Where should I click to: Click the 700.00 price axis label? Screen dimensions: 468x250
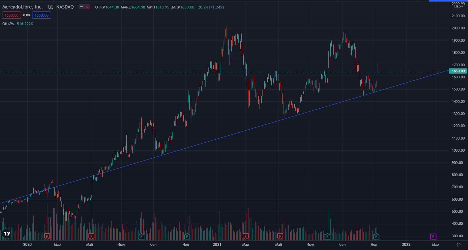[457, 187]
